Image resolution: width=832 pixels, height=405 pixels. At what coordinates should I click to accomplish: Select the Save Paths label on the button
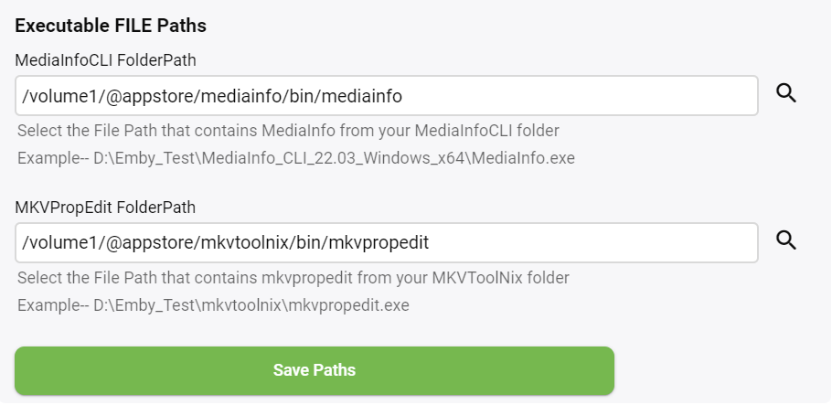click(314, 370)
